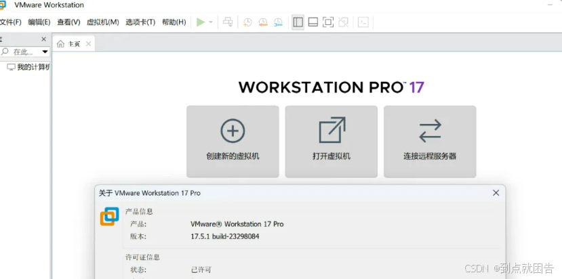Click the VMware logo in the about dialog
Image resolution: width=562 pixels, height=279 pixels.
tap(109, 217)
